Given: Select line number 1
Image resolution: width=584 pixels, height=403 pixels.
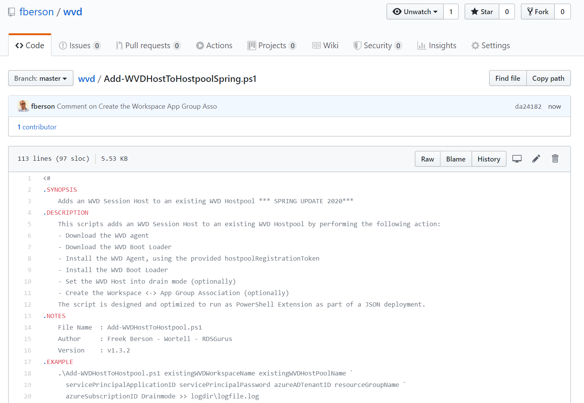Looking at the screenshot, I should click(x=29, y=178).
